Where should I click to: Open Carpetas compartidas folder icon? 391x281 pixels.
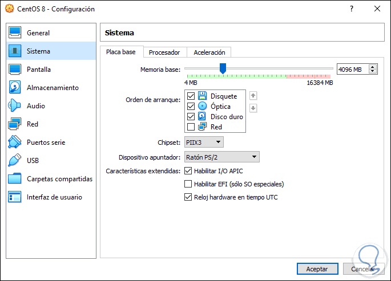tap(15, 179)
